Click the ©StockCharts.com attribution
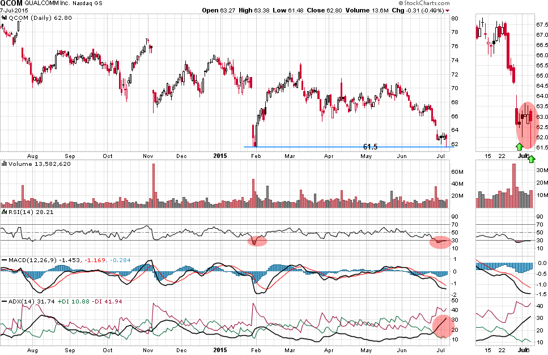This screenshot has height=355, width=548. (424, 3)
